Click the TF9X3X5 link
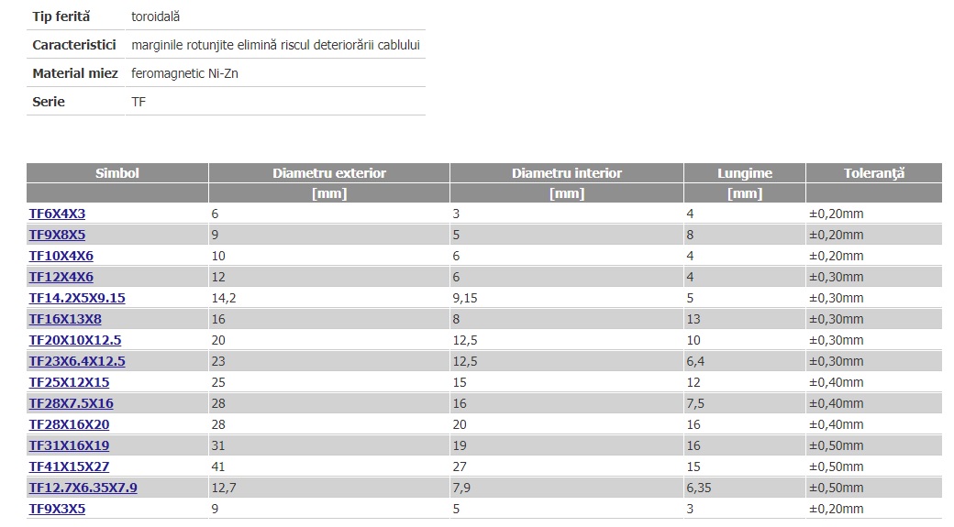This screenshot has width=954, height=527. coord(57,509)
